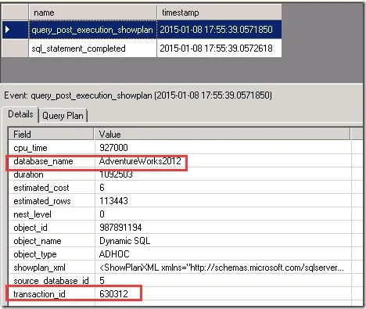Click the cpu_time value 927000
Screen dimensions: 366x309
click(x=113, y=148)
